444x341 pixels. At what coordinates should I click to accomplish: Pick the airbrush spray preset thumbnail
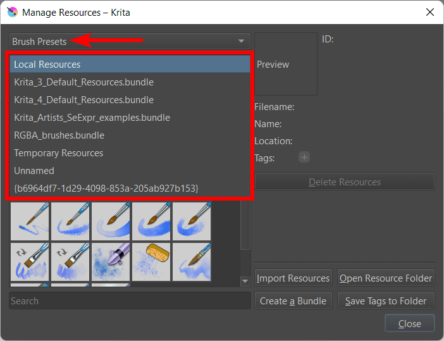111,261
